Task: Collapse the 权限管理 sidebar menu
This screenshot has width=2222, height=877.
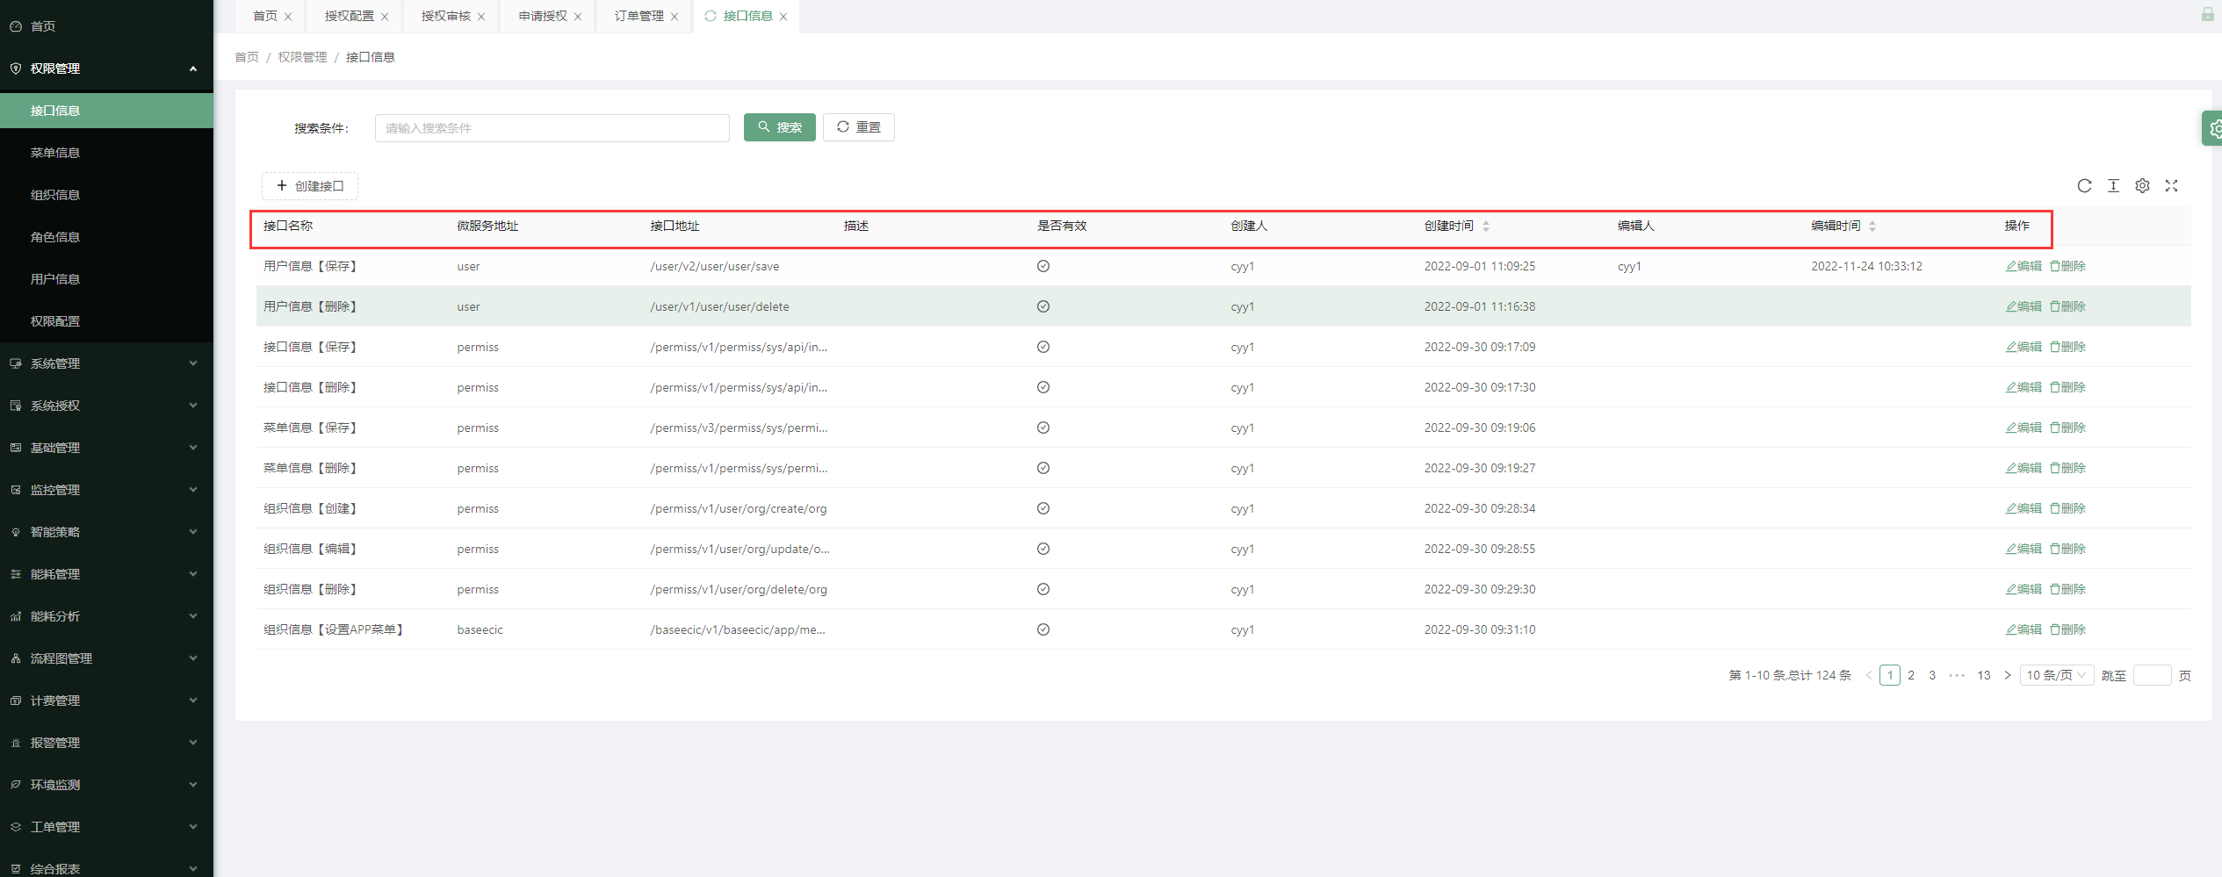Action: pyautogui.click(x=106, y=68)
